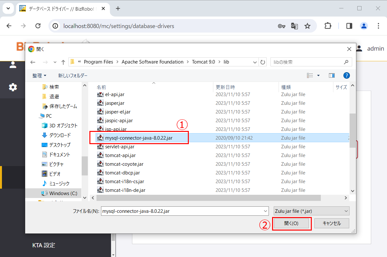Select 退避 folder in navigation tree
The height and width of the screenshot is (257, 387).
tap(54, 97)
